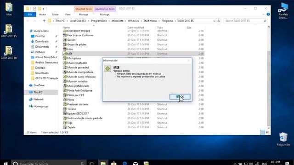Switch to details view layout icon
The image size is (294, 165).
click(x=262, y=132)
